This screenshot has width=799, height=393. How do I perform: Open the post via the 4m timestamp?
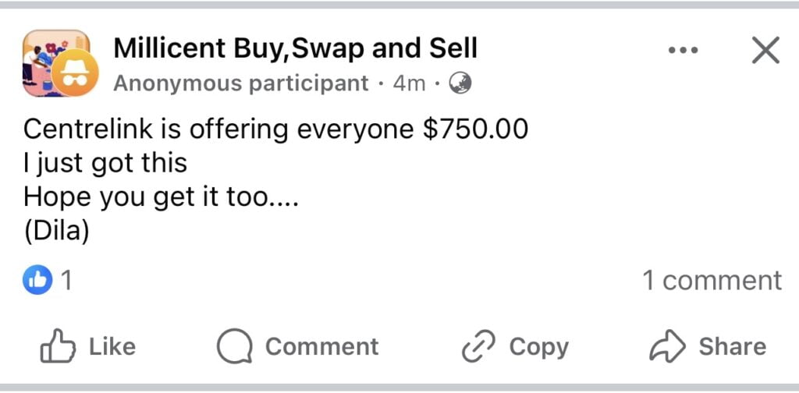pos(409,83)
